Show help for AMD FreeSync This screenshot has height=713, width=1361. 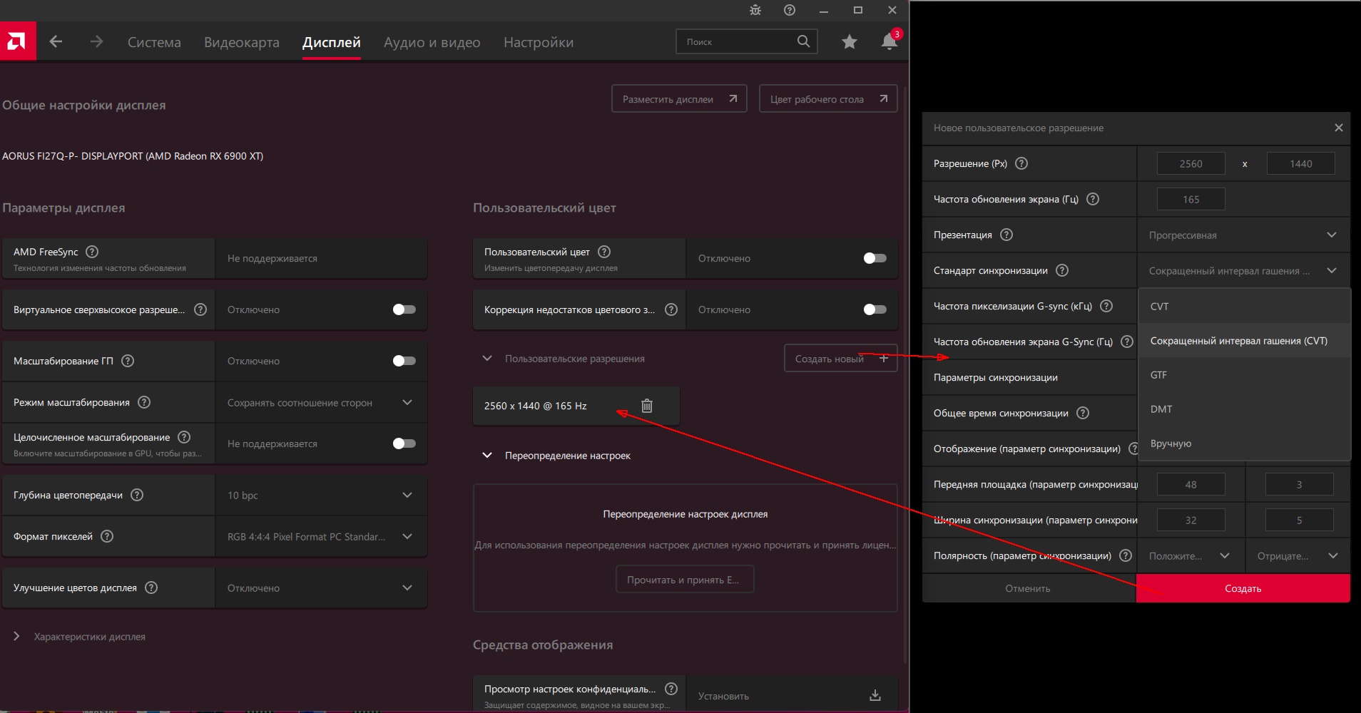92,252
